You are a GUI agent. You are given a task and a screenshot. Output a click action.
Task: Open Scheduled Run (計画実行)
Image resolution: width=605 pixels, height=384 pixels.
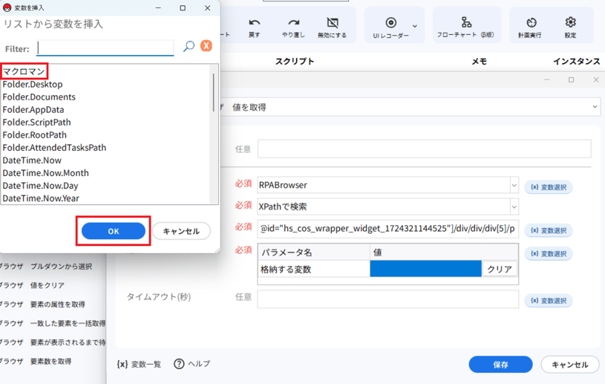[530, 27]
